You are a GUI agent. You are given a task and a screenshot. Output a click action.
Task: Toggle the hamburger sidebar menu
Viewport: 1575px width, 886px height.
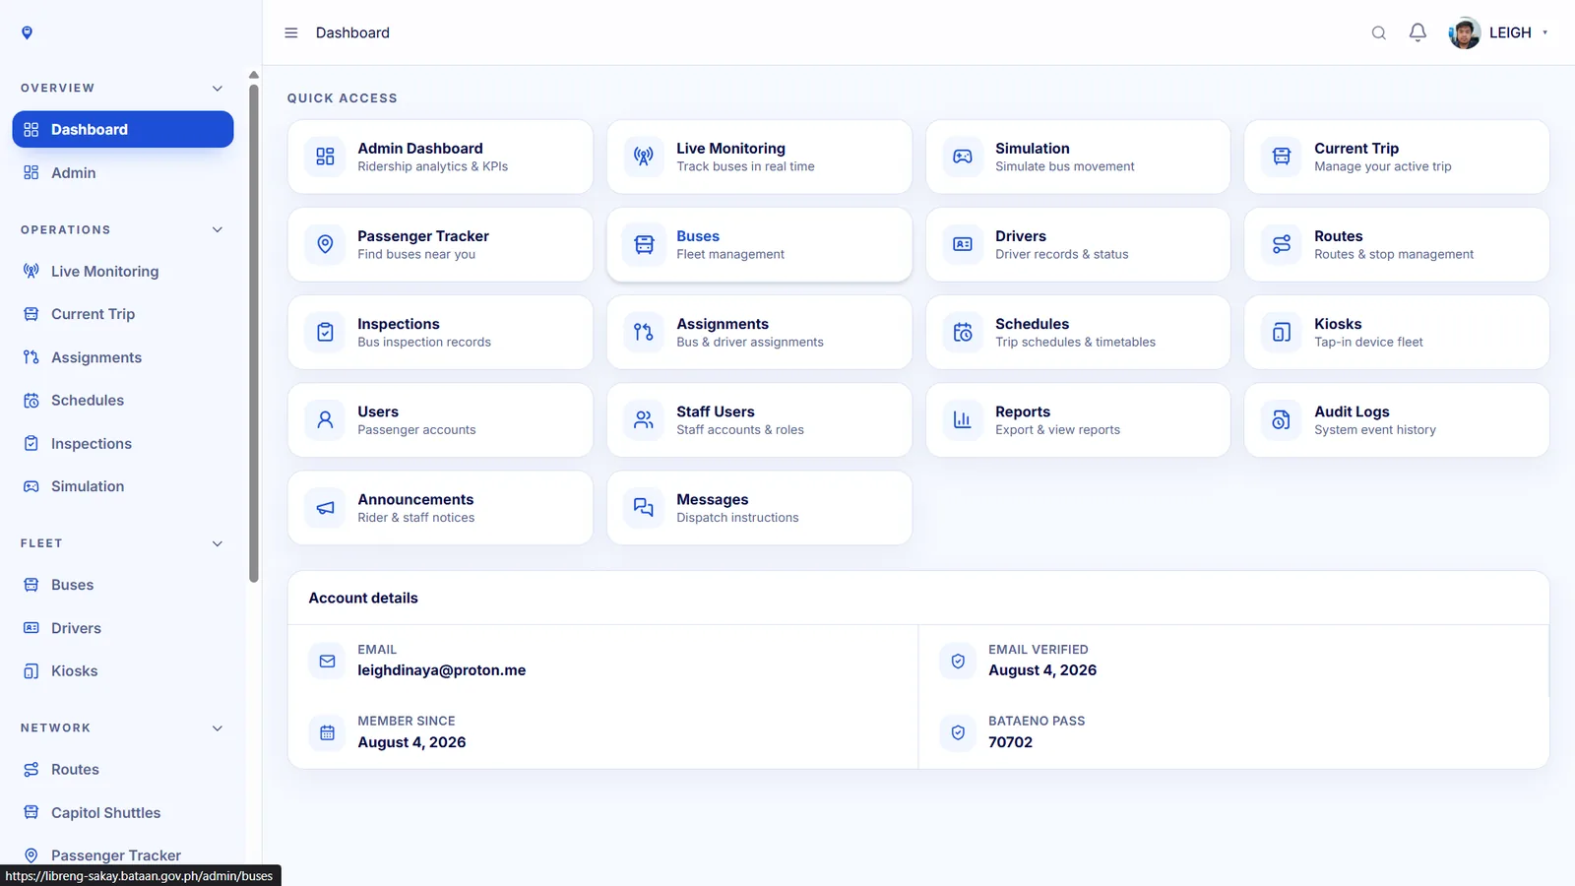coord(291,32)
